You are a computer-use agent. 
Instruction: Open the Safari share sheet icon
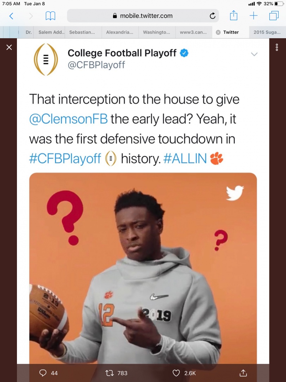[233, 16]
